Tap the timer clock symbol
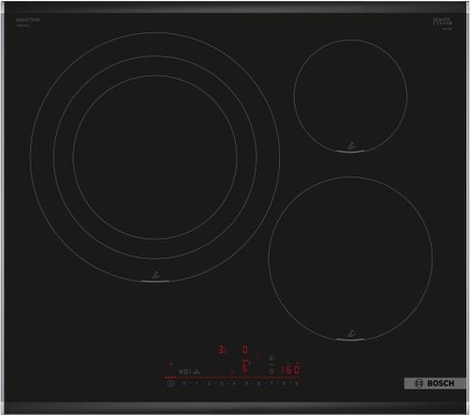Viewport: 470px width, 415px height. pyautogui.click(x=271, y=371)
